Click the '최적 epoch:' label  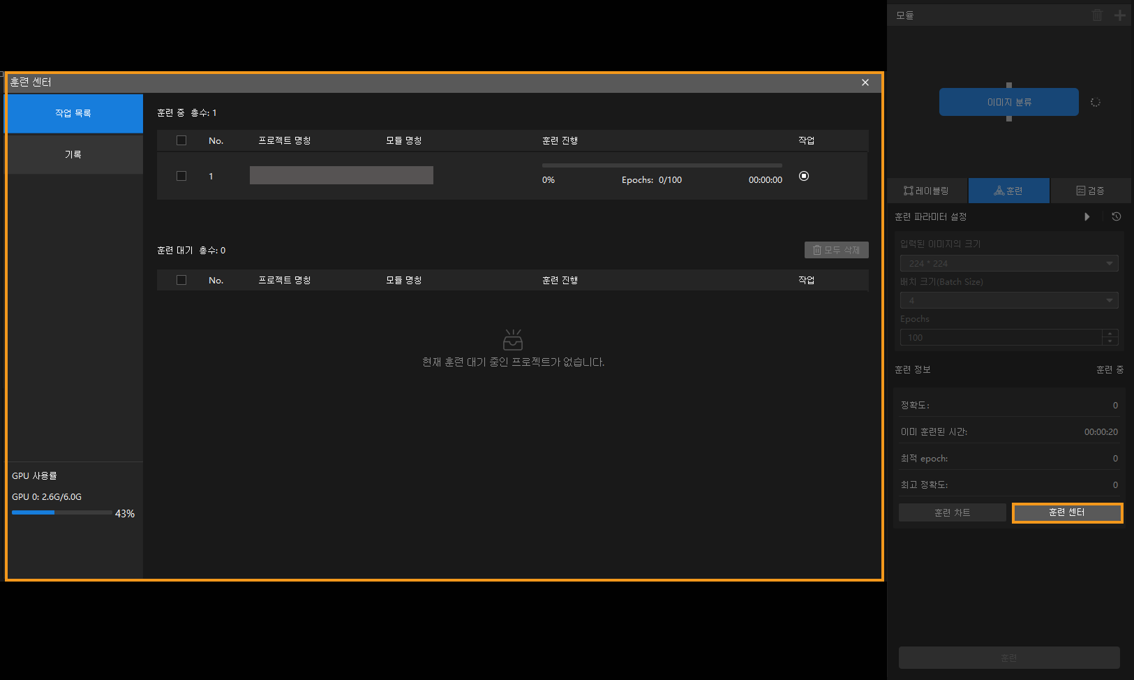pyautogui.click(x=924, y=459)
